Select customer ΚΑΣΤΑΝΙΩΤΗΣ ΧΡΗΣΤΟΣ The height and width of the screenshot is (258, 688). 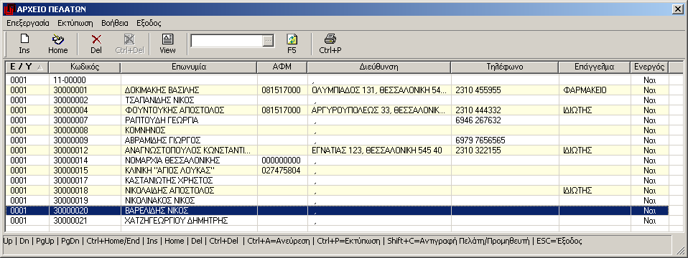169,181
